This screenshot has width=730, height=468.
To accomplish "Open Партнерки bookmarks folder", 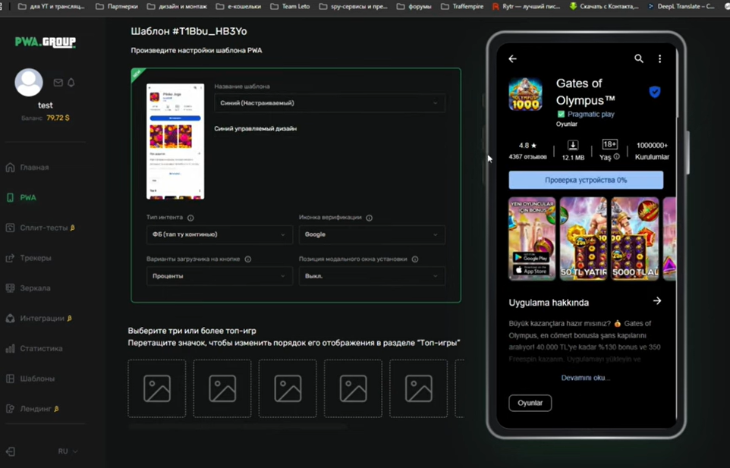I will pos(118,7).
